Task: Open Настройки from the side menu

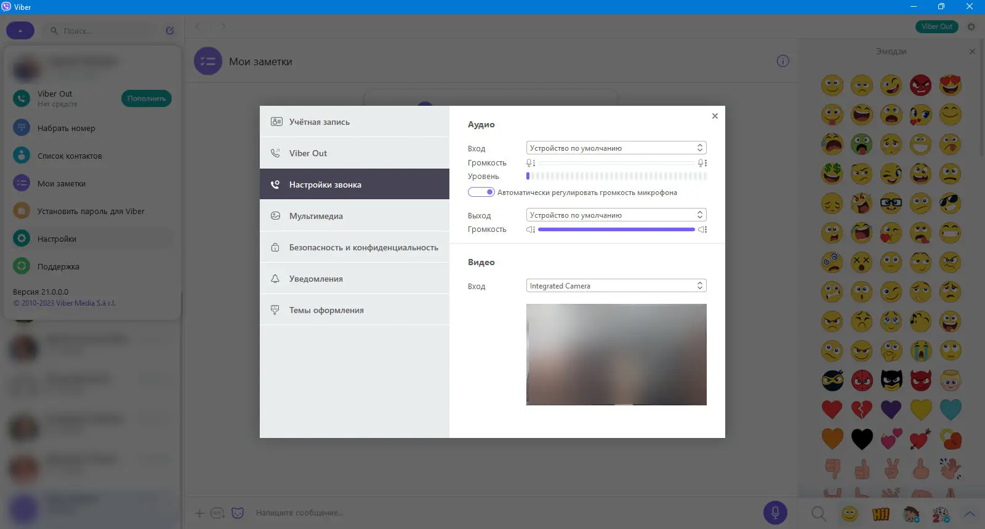Action: [x=92, y=239]
